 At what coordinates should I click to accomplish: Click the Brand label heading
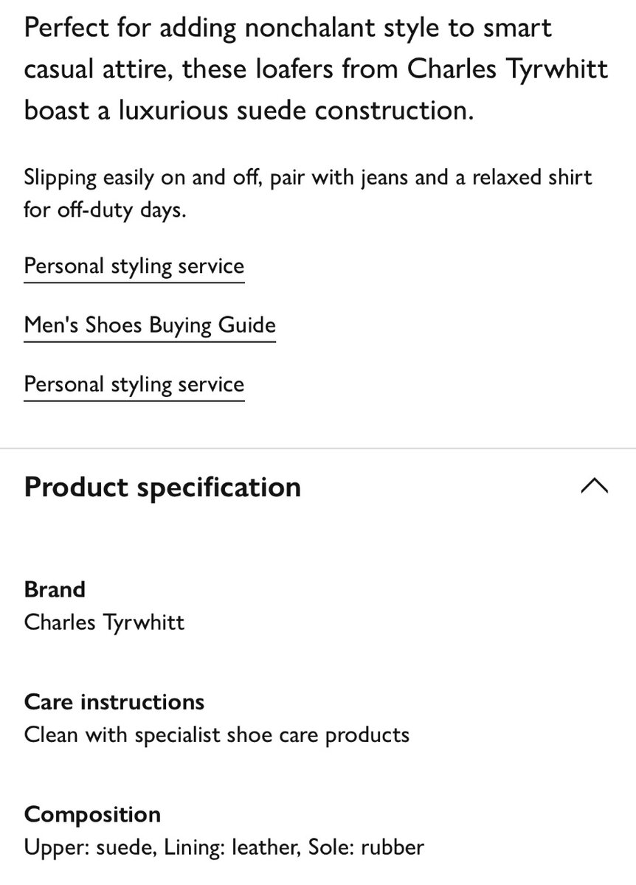(x=55, y=589)
